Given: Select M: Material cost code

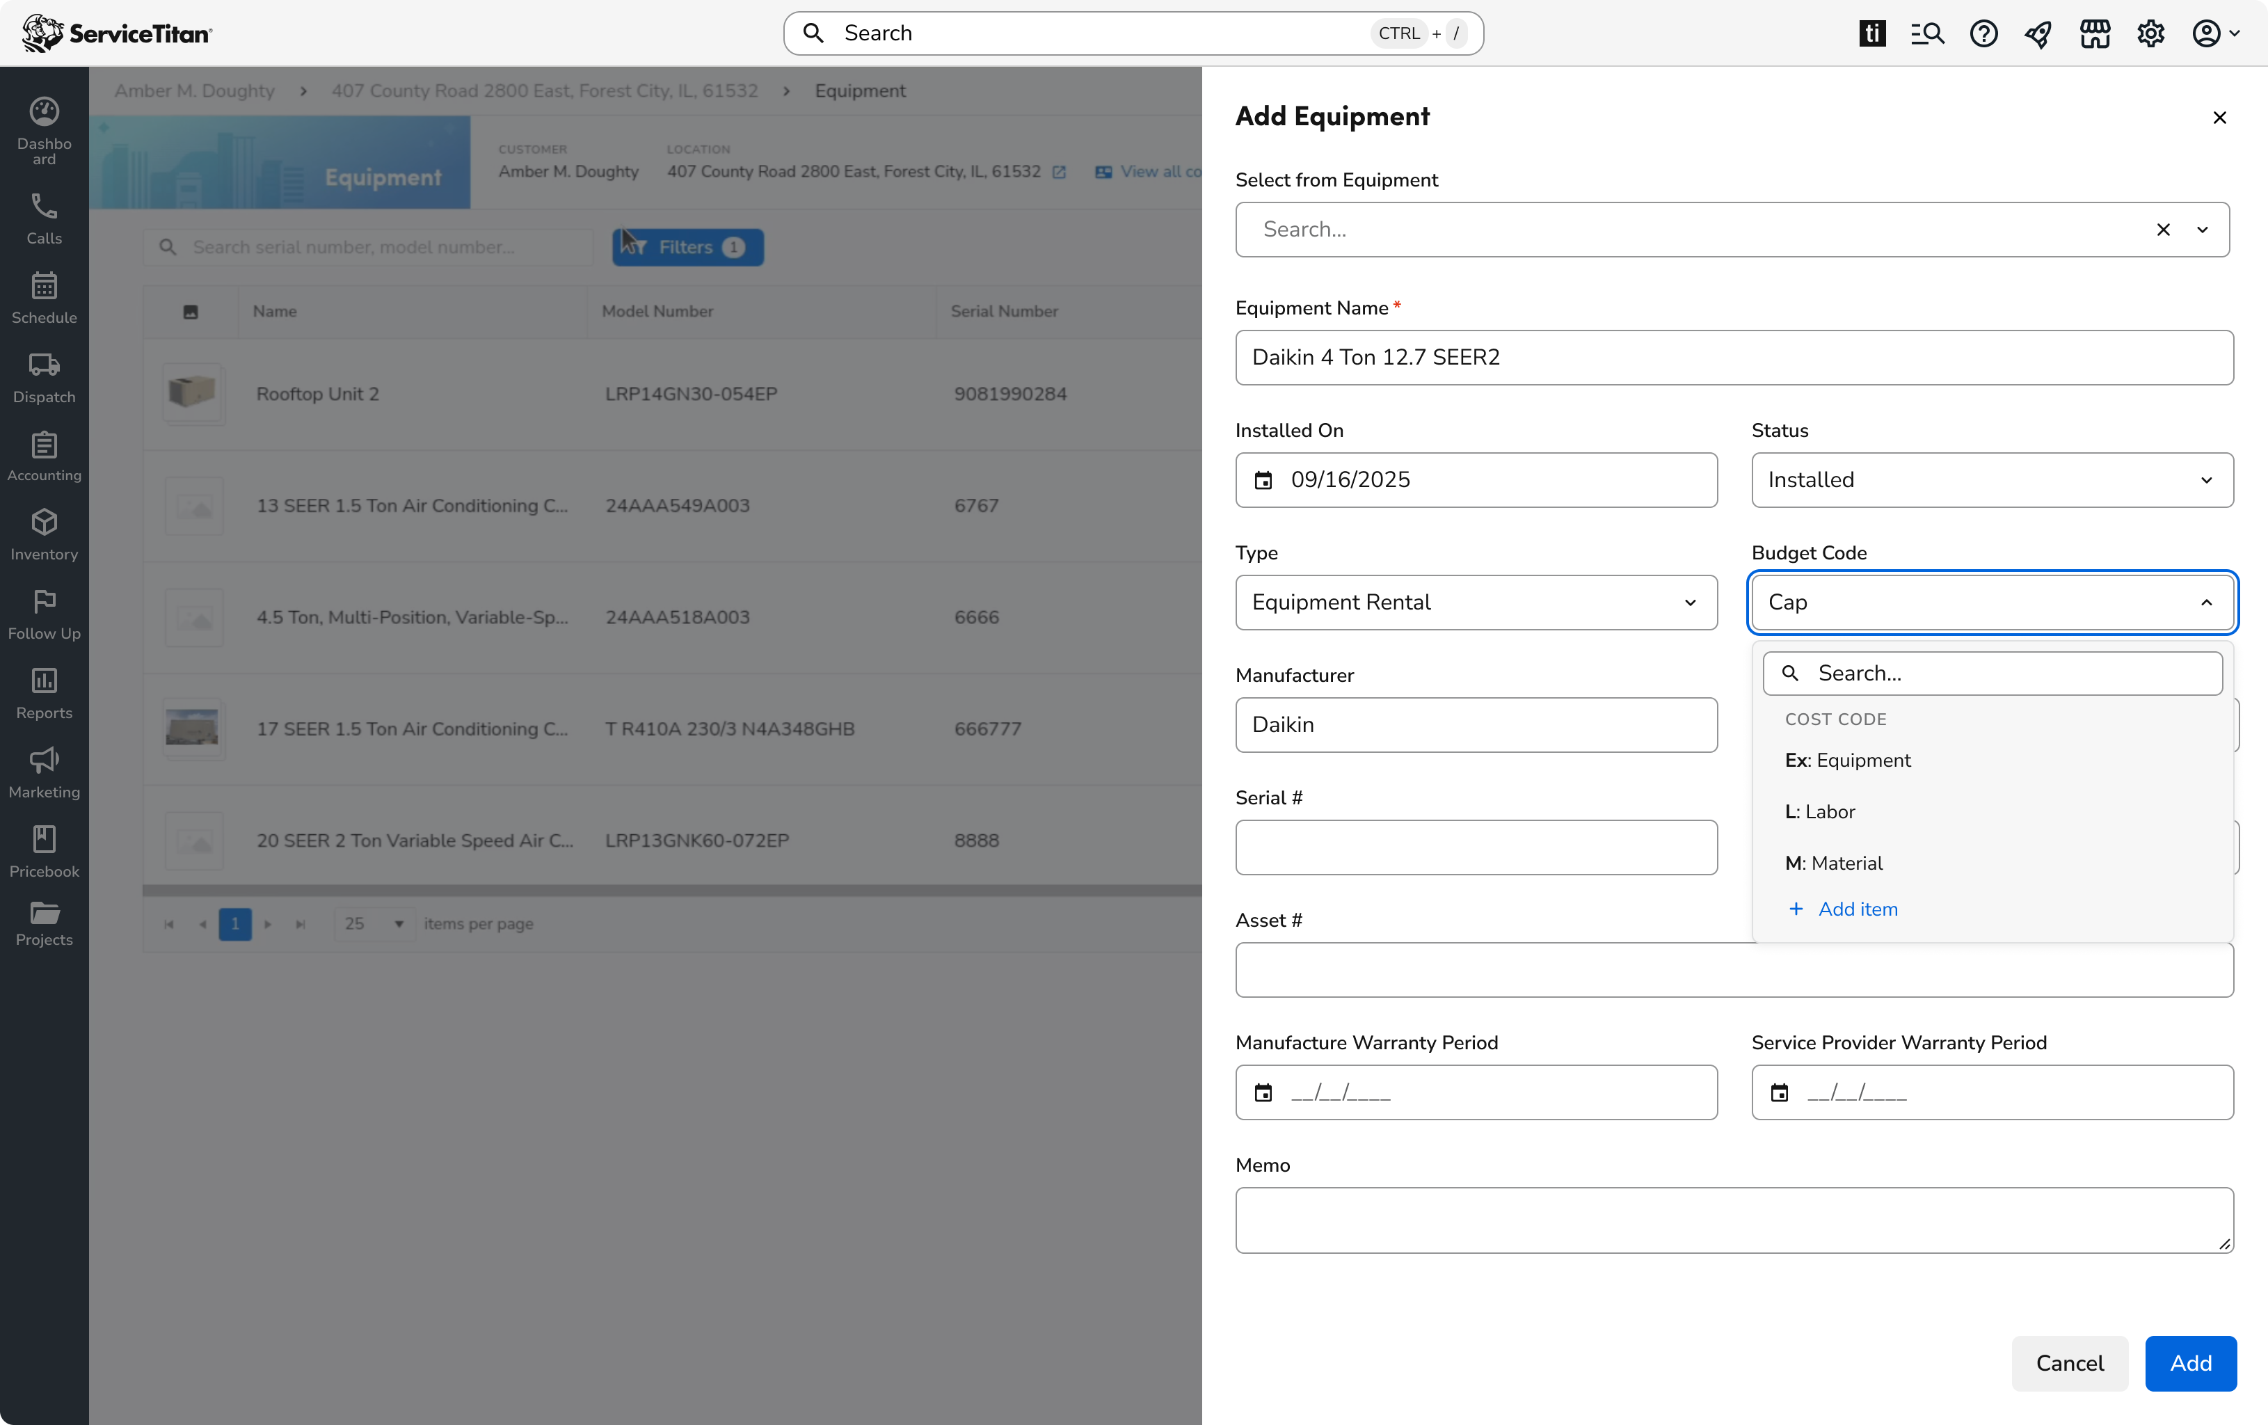Looking at the screenshot, I should pos(1992,863).
